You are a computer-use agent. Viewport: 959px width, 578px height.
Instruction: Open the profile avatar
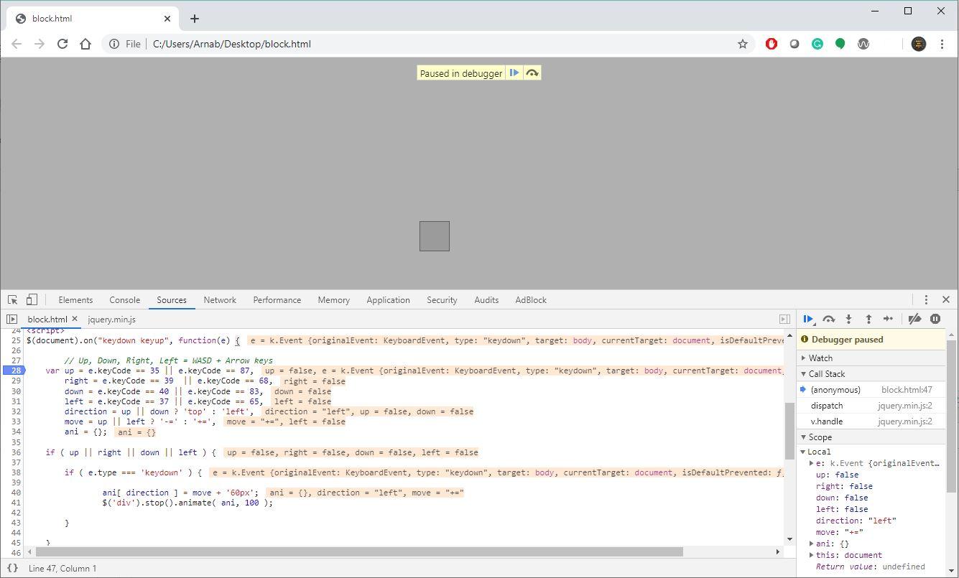point(919,44)
